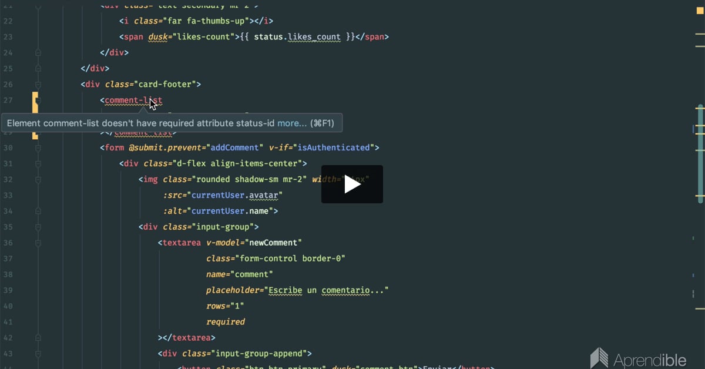Toggle the fold end marker on line 34
The width and height of the screenshot is (705, 369).
[x=38, y=211]
